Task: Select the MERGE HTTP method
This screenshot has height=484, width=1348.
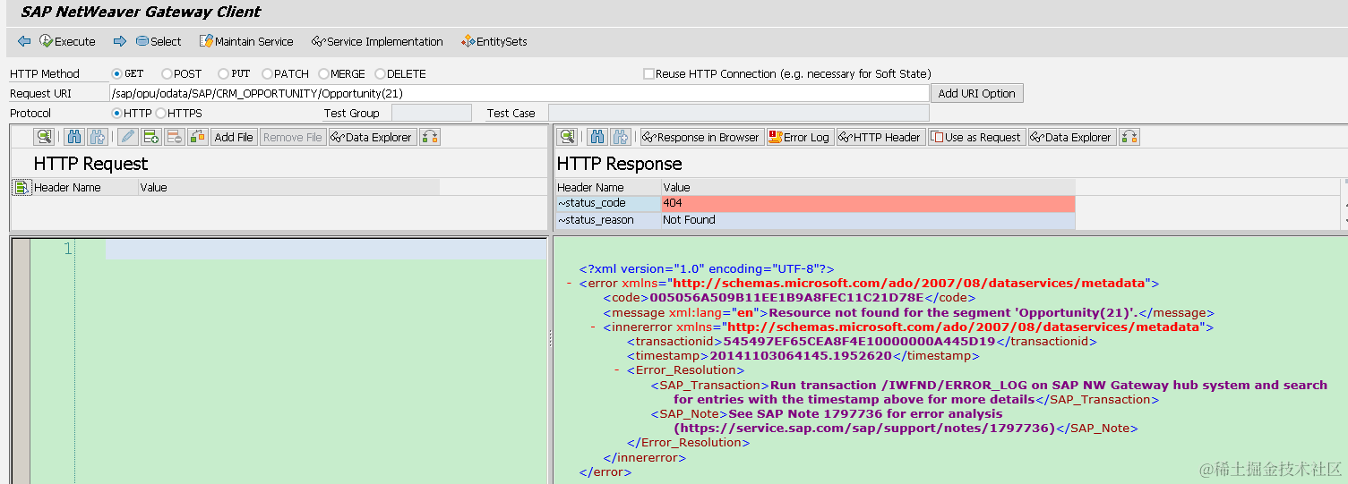Action: (323, 74)
